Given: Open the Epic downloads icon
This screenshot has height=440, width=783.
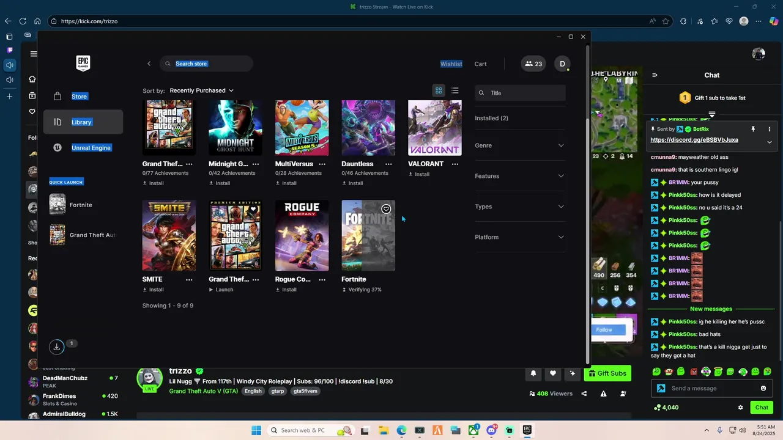Looking at the screenshot, I should point(56,346).
